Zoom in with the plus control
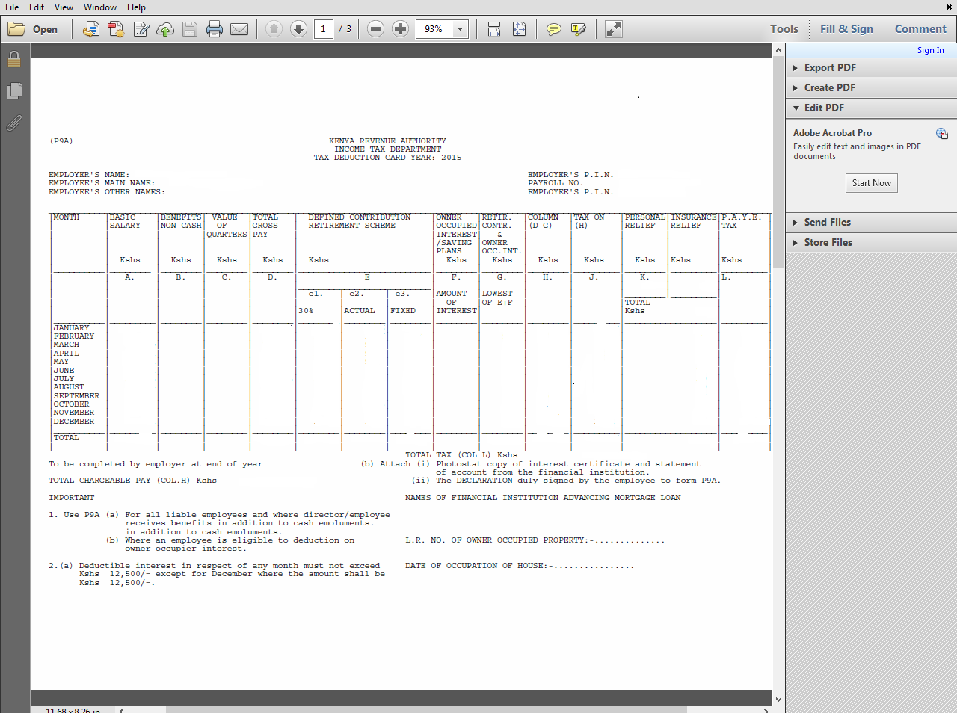 click(400, 29)
